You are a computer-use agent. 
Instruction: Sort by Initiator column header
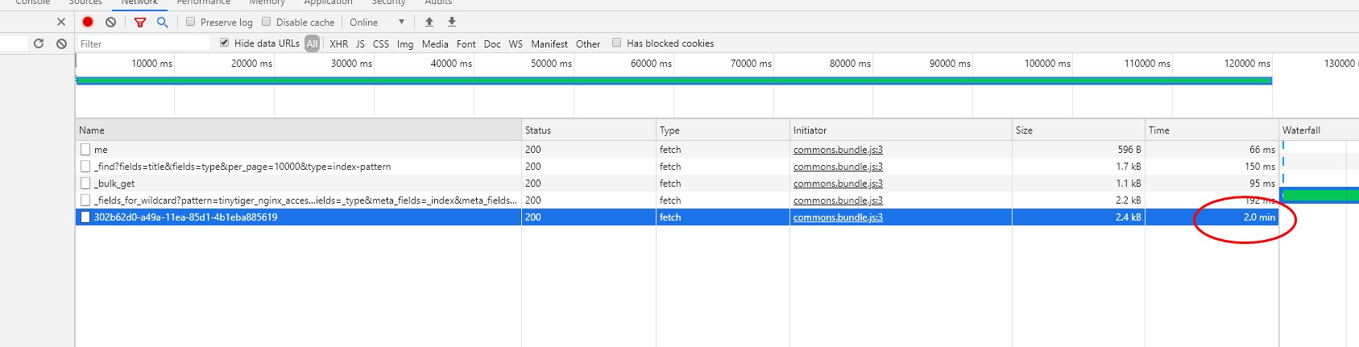tap(901, 130)
